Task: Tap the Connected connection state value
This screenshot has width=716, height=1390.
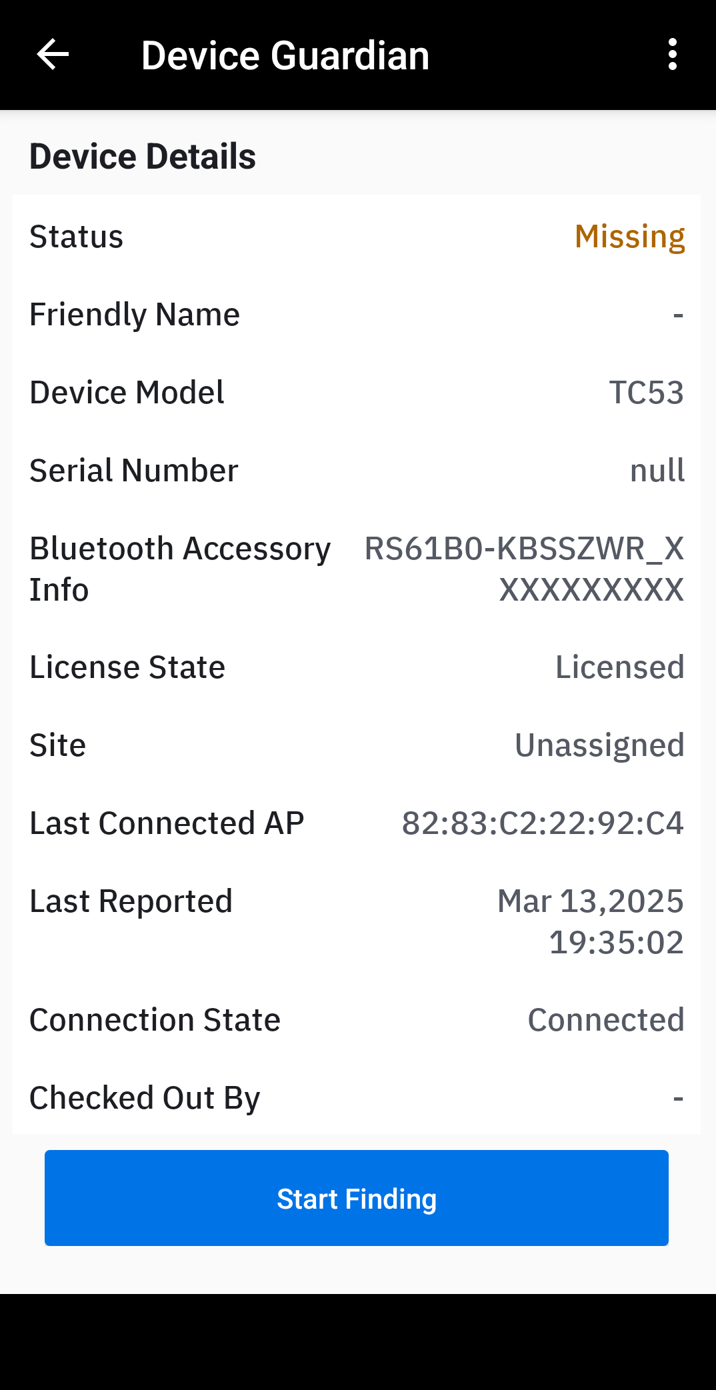Action: point(605,1020)
